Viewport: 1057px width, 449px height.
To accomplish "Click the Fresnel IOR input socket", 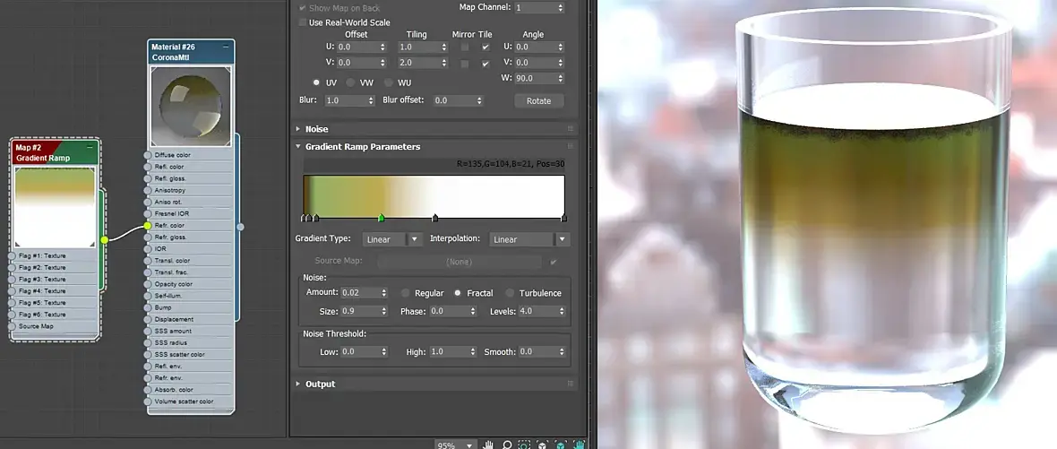I will tap(148, 213).
